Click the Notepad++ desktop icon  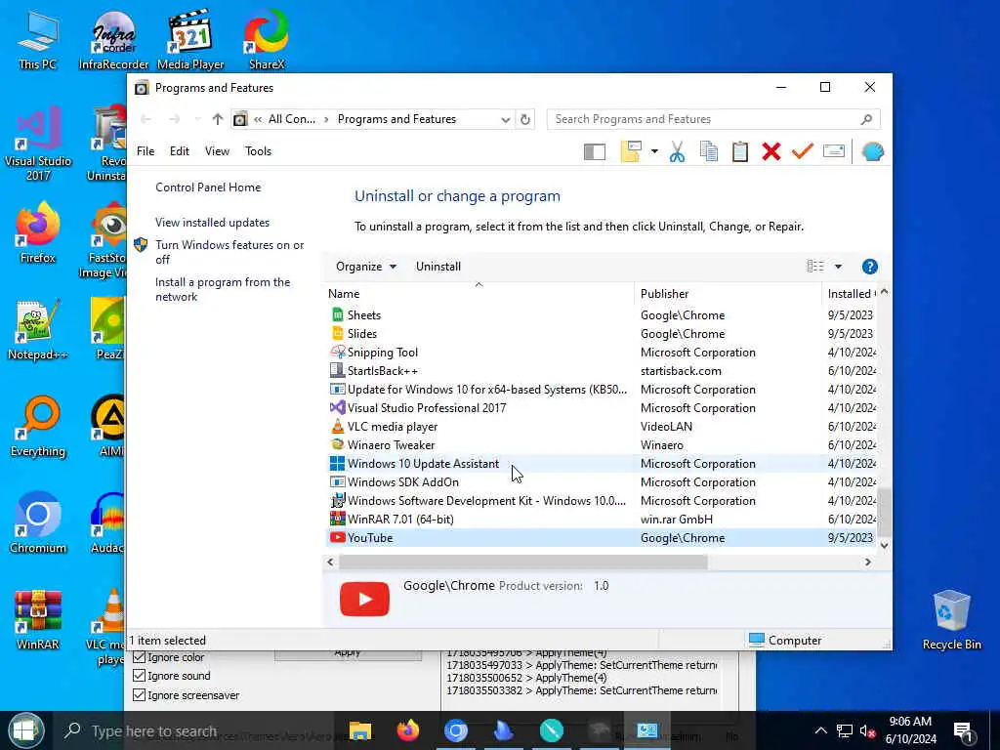(38, 330)
